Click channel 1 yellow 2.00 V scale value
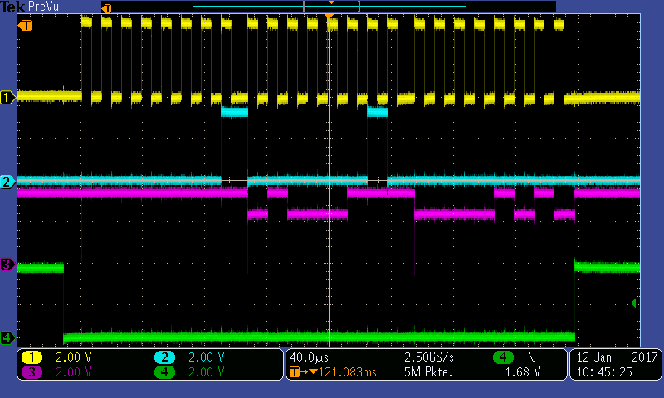664x398 pixels. [x=74, y=357]
